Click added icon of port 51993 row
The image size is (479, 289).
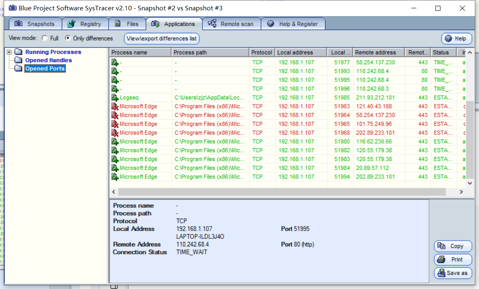click(115, 71)
